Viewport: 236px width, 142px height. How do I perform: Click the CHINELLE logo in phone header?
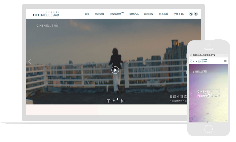click(199, 61)
